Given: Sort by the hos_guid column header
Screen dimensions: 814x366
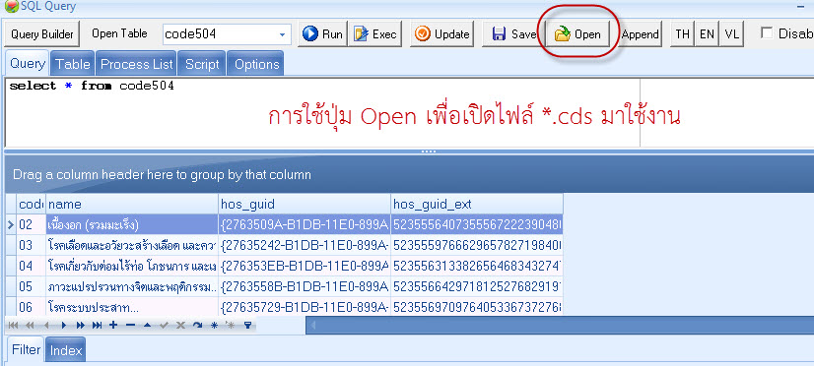Looking at the screenshot, I should pyautogui.click(x=305, y=204).
